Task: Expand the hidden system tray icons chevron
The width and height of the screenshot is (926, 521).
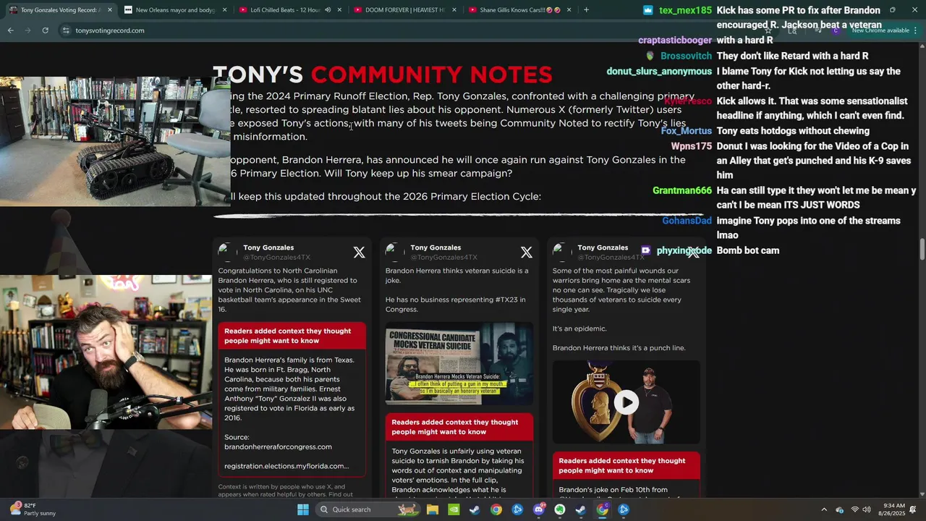Action: [823, 509]
